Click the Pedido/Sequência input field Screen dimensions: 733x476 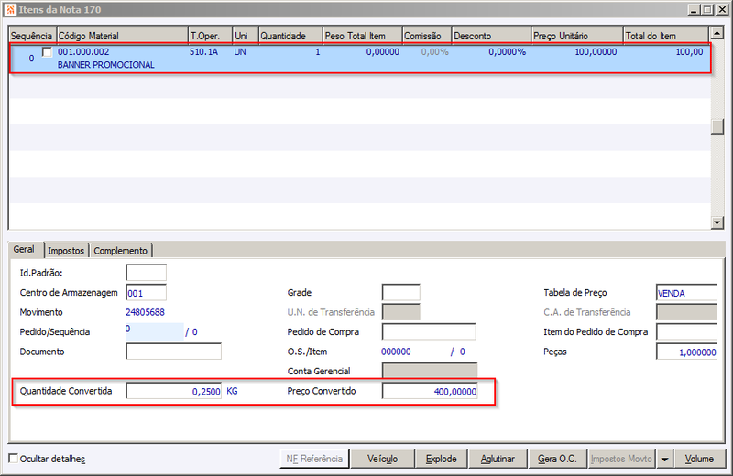[x=155, y=331]
